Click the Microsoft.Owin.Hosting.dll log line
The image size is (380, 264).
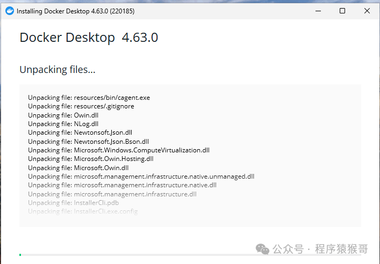tap(91, 159)
